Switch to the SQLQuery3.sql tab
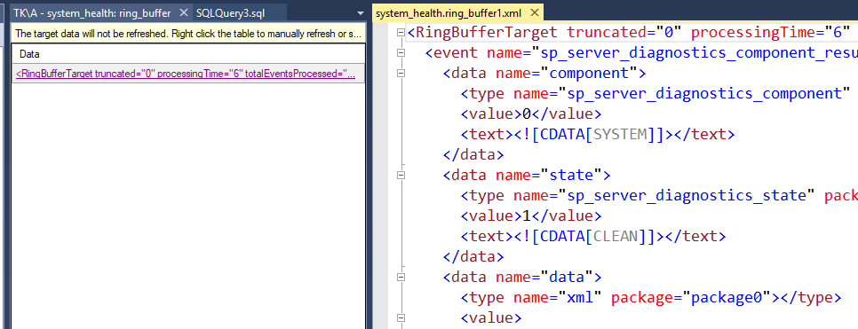Screen dimensions: 858x329 pos(230,13)
